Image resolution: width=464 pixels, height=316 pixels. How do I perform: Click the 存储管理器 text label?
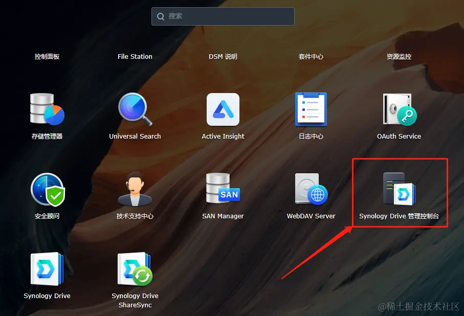coord(47,137)
